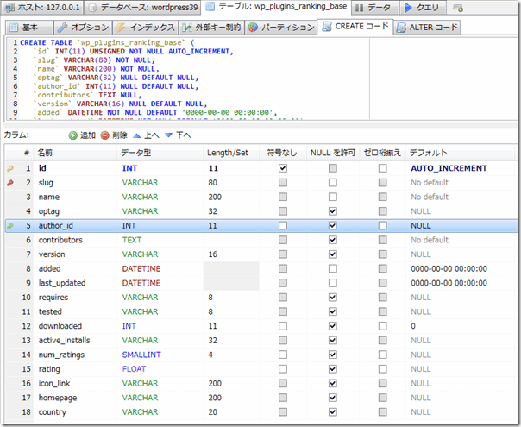Open the オプション tab
This screenshot has height=427, width=521.
[83, 28]
